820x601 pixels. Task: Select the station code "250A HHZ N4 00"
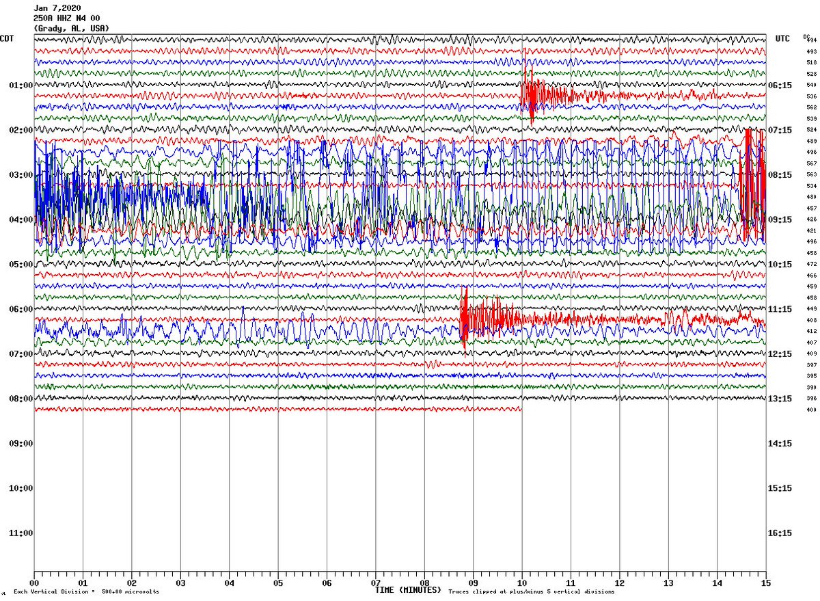click(66, 18)
